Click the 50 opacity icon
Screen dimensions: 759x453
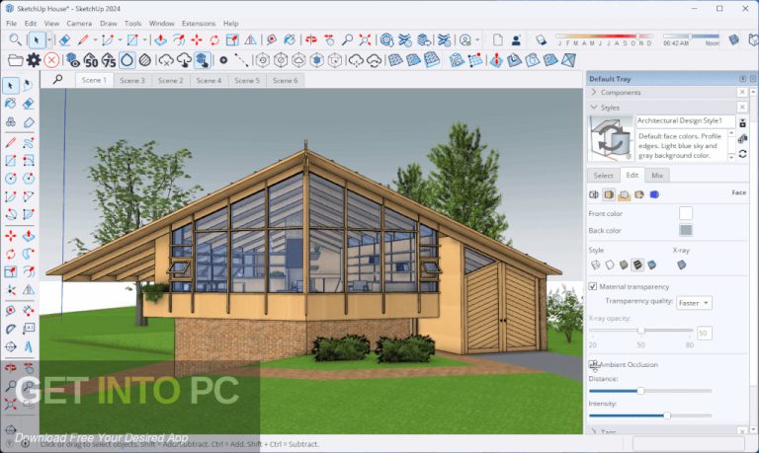91,61
